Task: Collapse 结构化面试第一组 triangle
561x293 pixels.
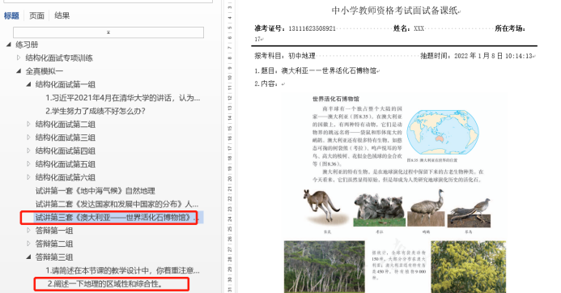Action: coord(28,84)
